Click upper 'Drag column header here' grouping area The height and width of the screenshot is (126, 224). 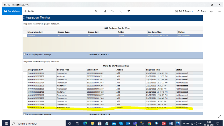click(41, 24)
